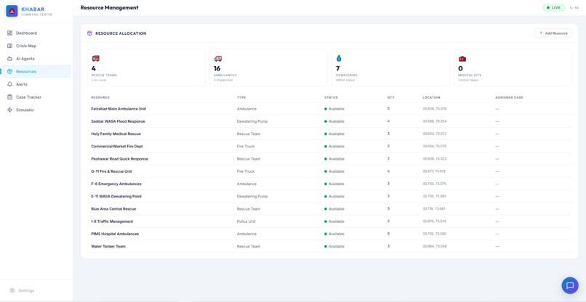The width and height of the screenshot is (586, 302).
Task: Open Alerts in the sidebar
Action: (x=36, y=84)
